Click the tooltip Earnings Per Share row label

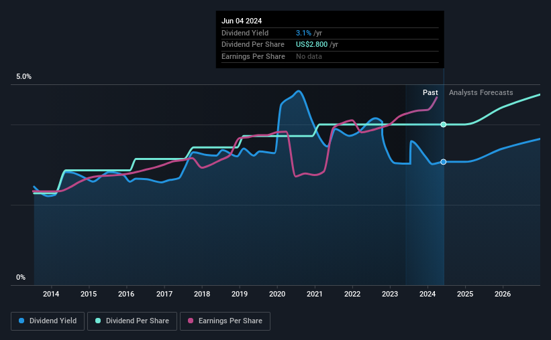(253, 56)
